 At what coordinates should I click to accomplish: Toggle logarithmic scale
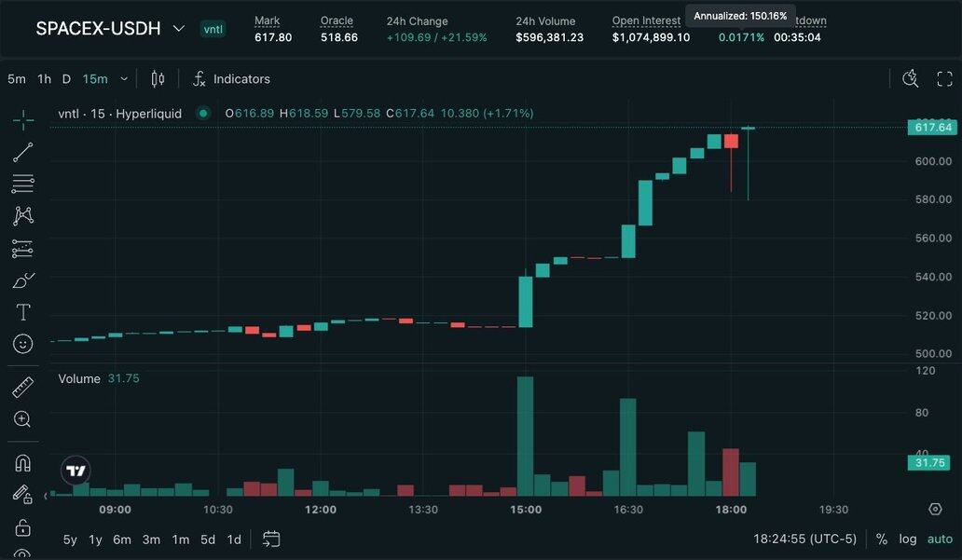click(x=907, y=539)
